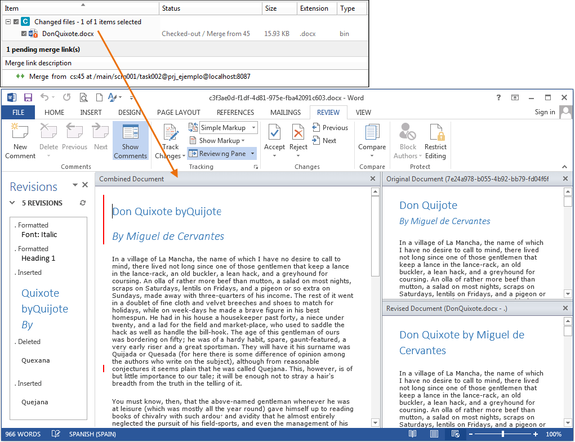The width and height of the screenshot is (575, 442).
Task: Switch to Print Layout view icon
Action: pos(434,434)
